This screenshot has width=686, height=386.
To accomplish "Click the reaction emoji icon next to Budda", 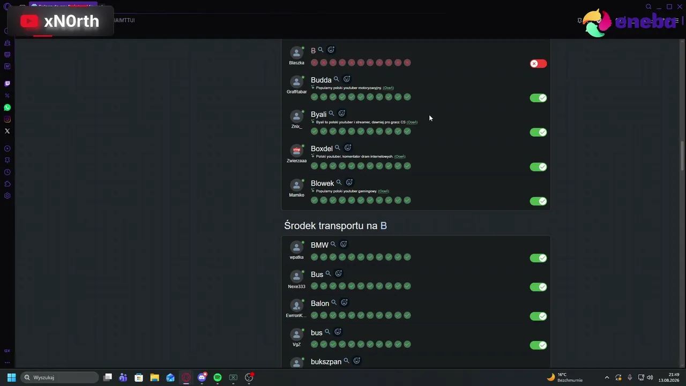I will click(x=347, y=79).
